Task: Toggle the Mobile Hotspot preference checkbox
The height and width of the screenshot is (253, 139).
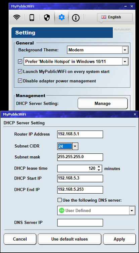Action: click(20, 61)
